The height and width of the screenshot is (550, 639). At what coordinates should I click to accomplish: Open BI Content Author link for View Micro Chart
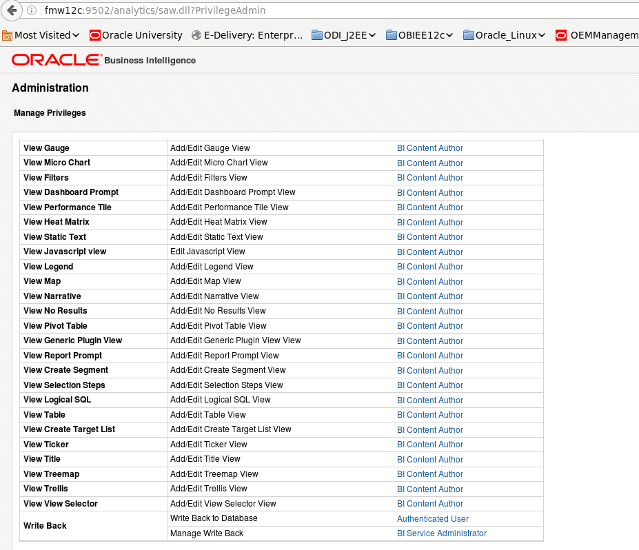click(x=430, y=163)
